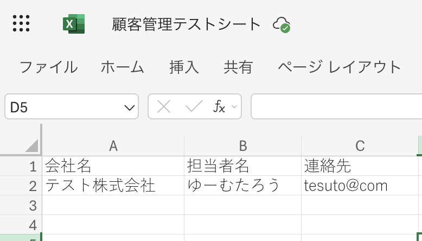Open the ファイル menu
The height and width of the screenshot is (241, 422).
pyautogui.click(x=48, y=67)
